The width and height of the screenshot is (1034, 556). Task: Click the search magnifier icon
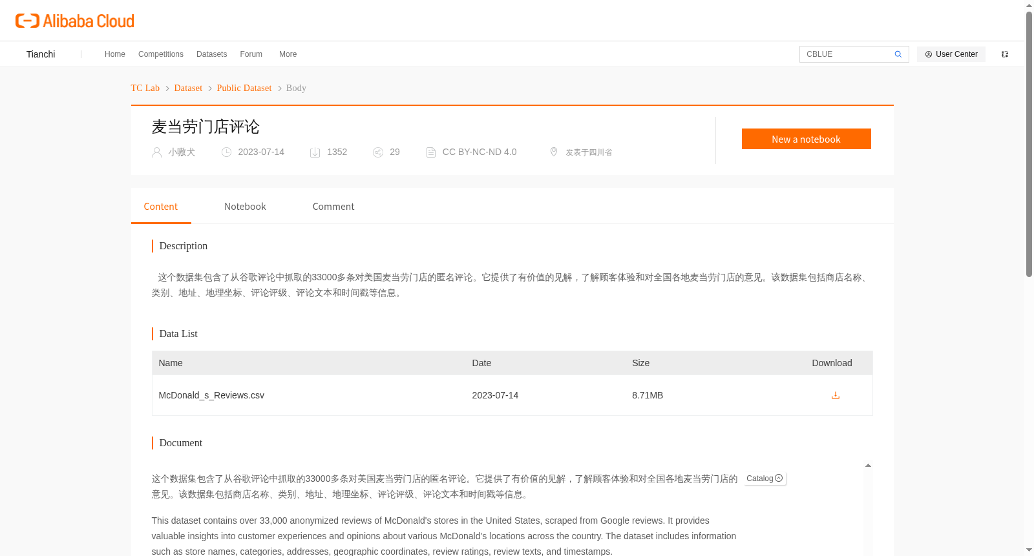(x=898, y=54)
